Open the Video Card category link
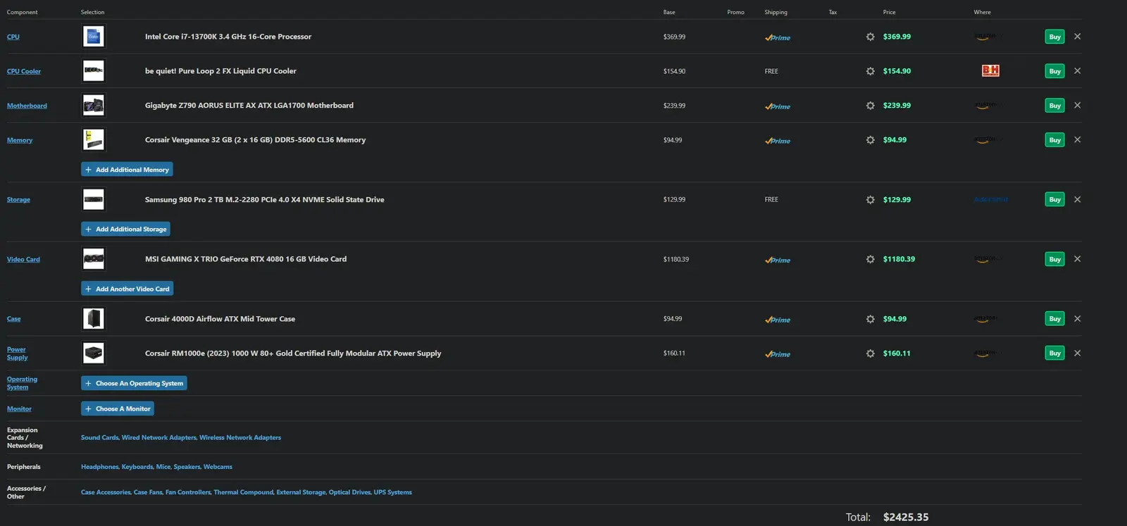The image size is (1127, 526). (x=23, y=259)
